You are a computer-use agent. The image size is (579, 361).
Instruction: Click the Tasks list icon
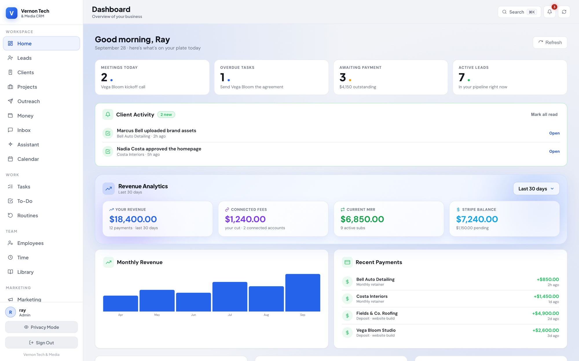pos(10,187)
